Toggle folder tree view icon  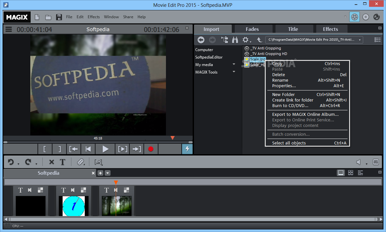click(225, 40)
